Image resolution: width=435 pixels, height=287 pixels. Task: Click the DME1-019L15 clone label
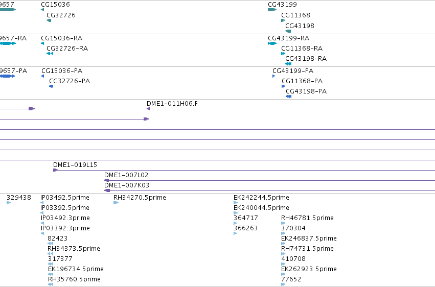pos(75,164)
